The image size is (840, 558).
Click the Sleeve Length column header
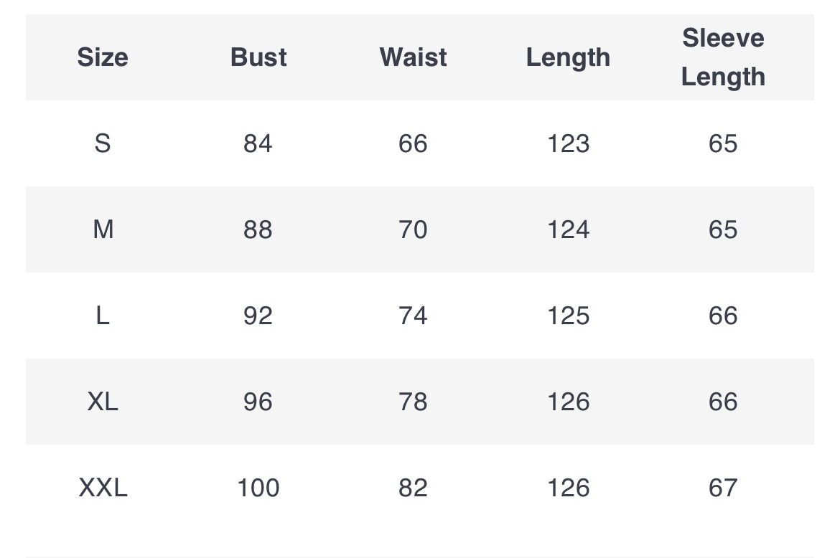[x=723, y=57]
